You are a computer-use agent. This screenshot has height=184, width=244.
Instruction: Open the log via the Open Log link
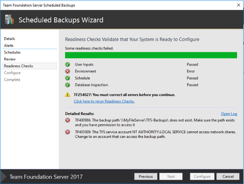229,114
